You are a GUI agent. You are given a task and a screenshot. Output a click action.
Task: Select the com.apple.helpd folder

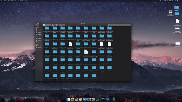[x=70, y=36]
